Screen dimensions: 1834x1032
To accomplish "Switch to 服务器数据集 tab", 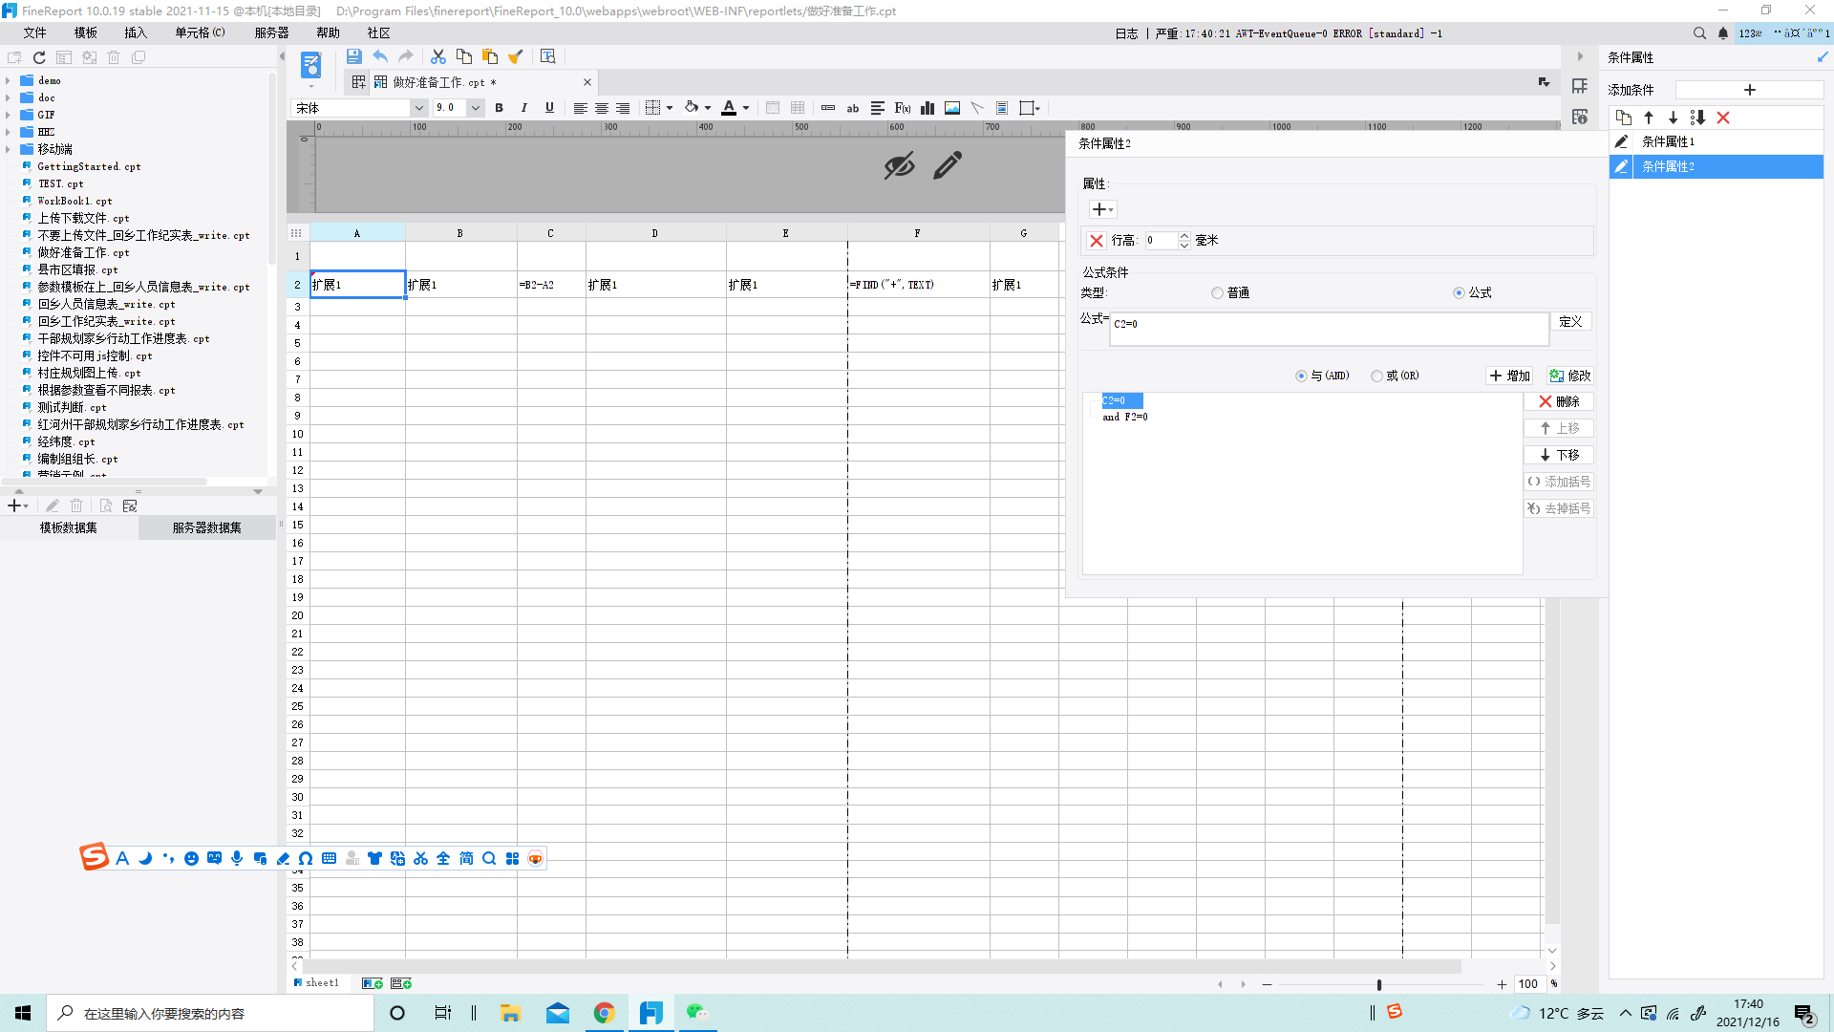I will (206, 527).
